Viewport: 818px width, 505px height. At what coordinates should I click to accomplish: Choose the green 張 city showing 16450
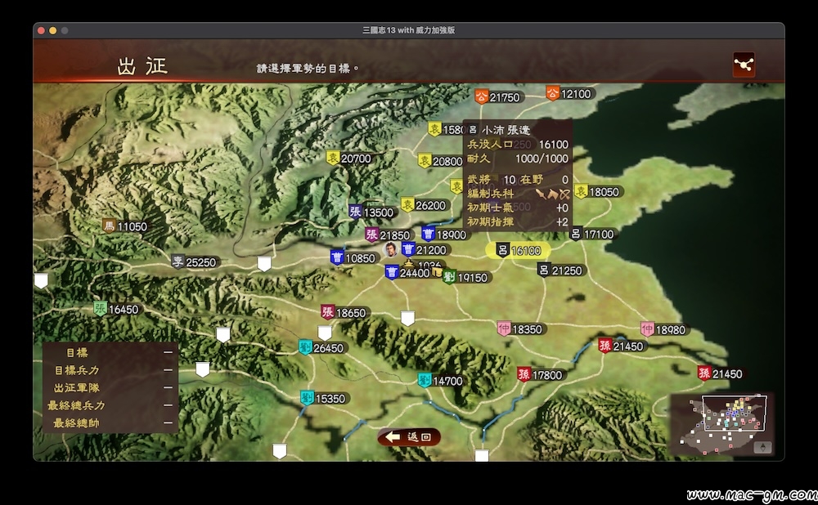point(117,309)
